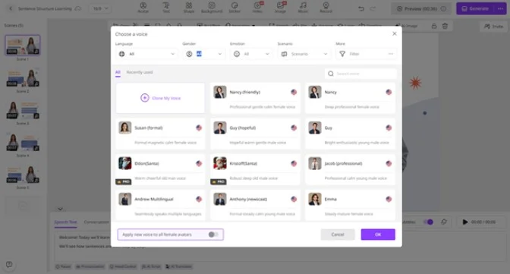Toggle the subtitles switch near playback

point(428,222)
